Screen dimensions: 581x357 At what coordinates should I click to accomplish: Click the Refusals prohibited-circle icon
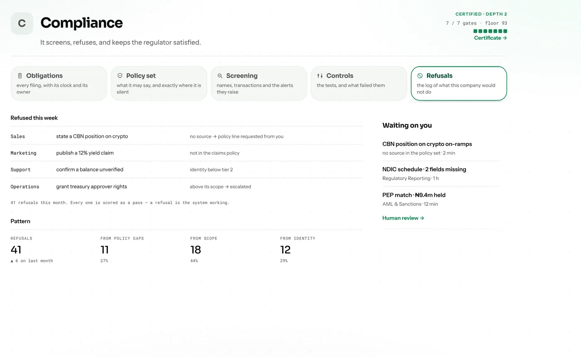[420, 76]
